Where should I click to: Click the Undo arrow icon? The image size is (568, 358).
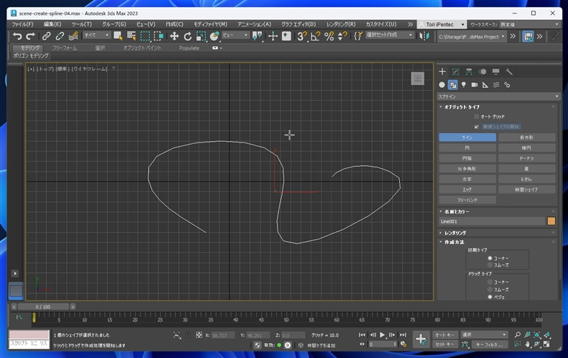[17, 35]
